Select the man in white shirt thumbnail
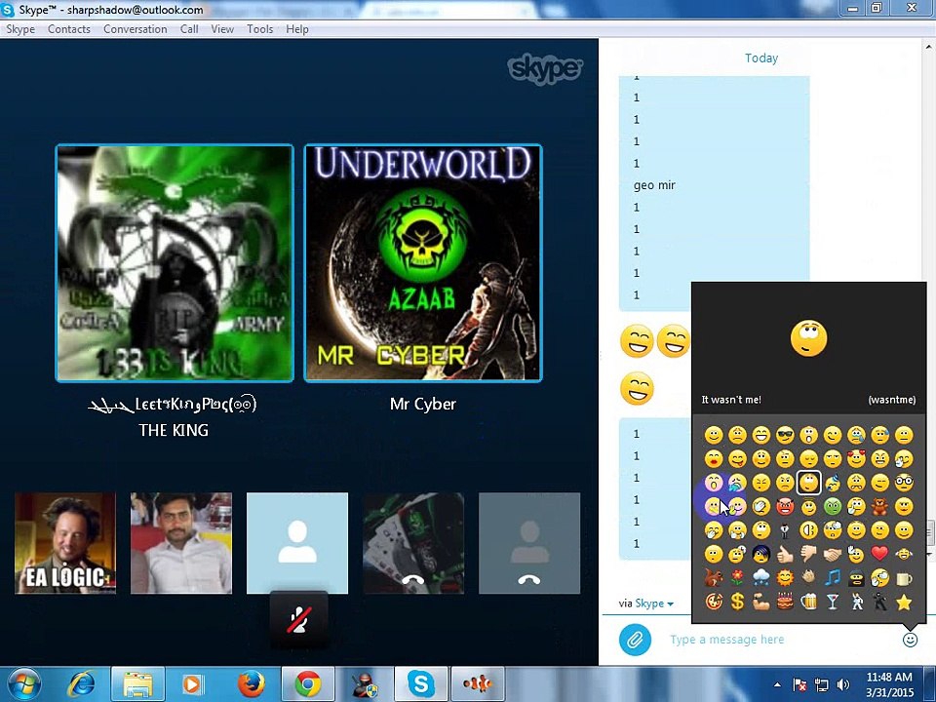 (x=181, y=543)
